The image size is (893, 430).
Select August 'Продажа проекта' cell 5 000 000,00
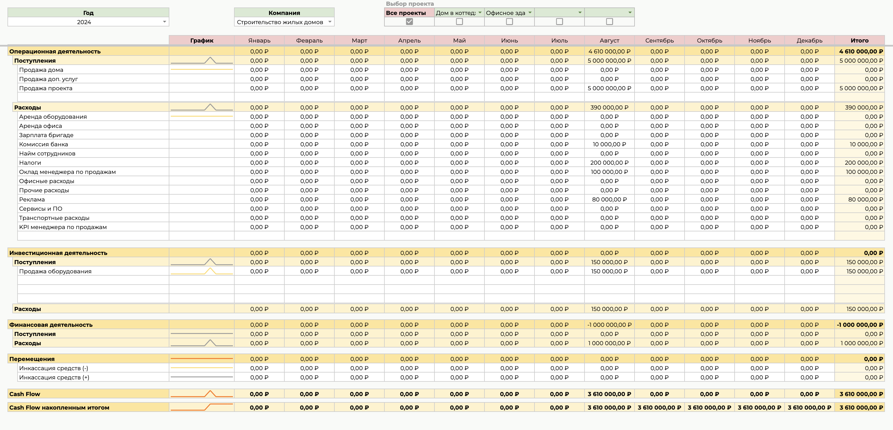[x=609, y=88]
